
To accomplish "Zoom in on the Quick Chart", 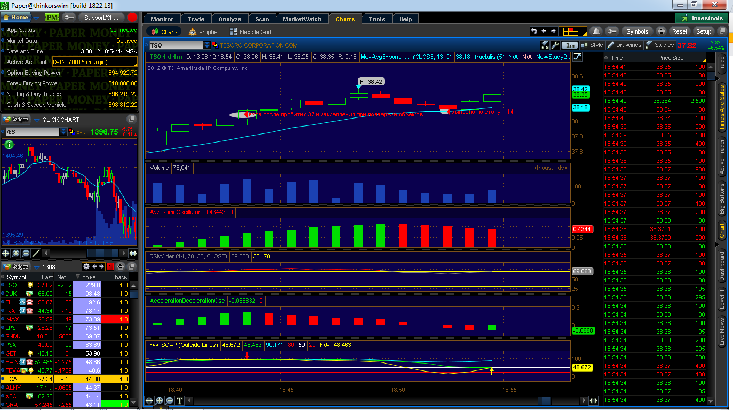I will pos(16,253).
